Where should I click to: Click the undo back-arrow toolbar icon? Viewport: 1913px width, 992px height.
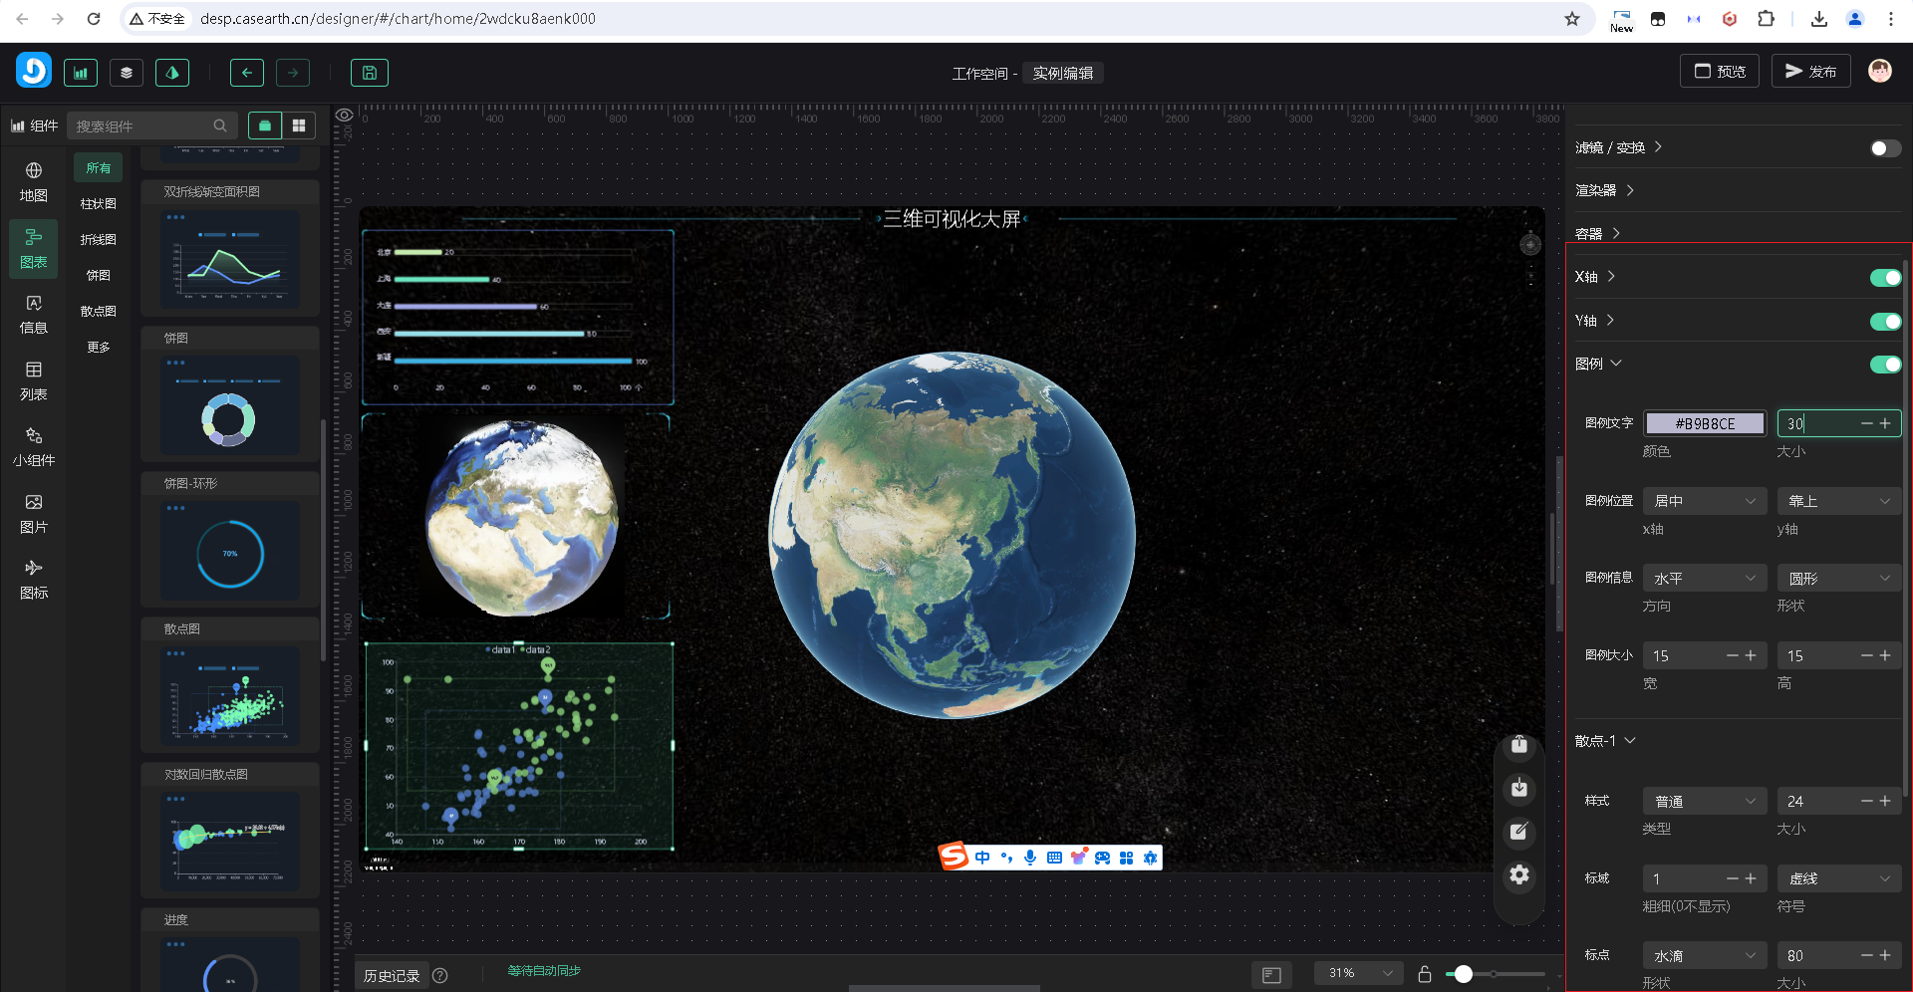coord(246,73)
